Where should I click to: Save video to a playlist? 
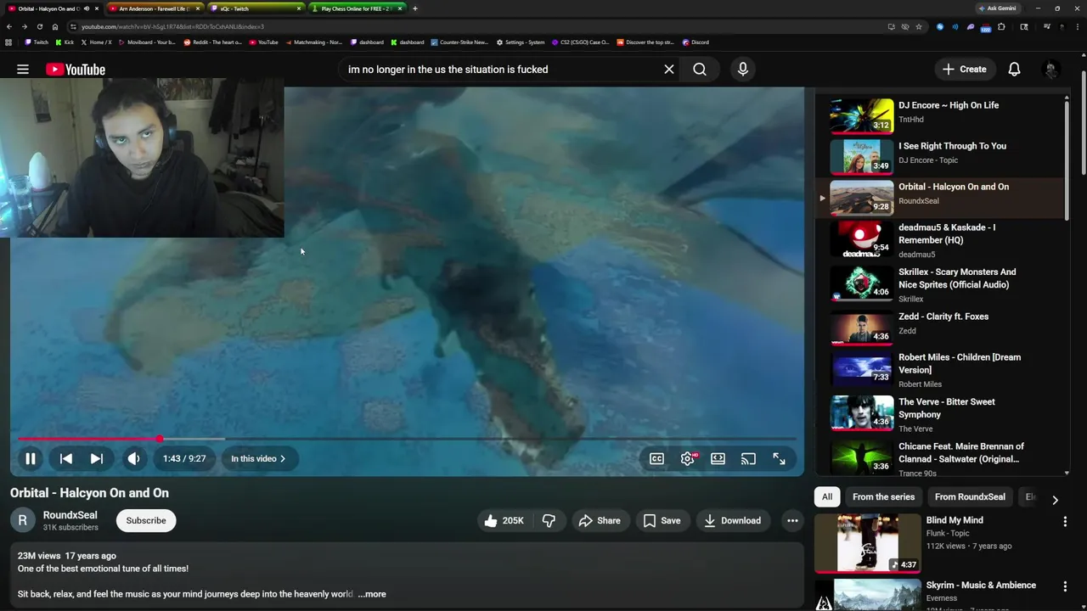pyautogui.click(x=662, y=520)
